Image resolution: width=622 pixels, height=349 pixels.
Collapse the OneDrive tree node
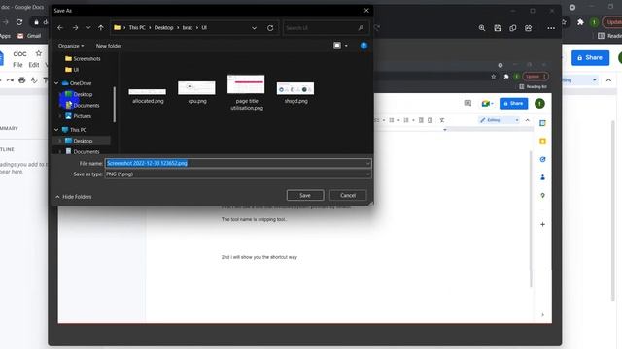click(x=56, y=83)
